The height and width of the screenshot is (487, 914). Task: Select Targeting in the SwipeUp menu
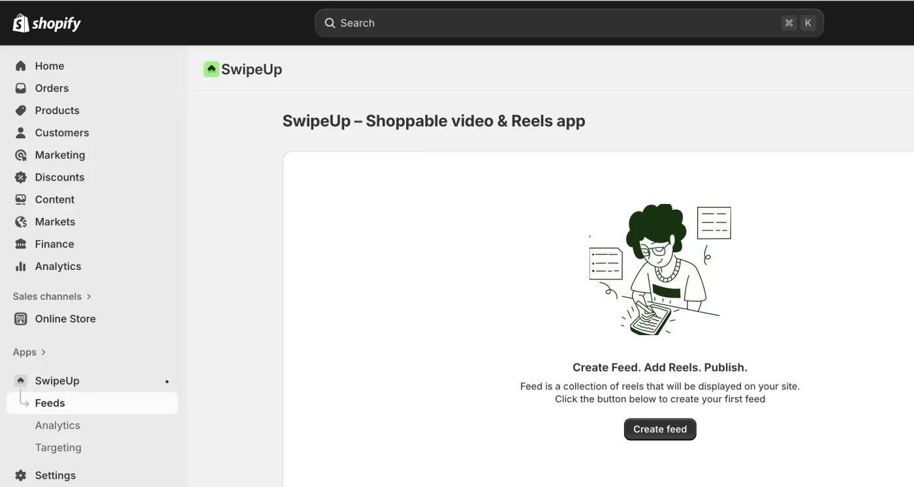[58, 447]
